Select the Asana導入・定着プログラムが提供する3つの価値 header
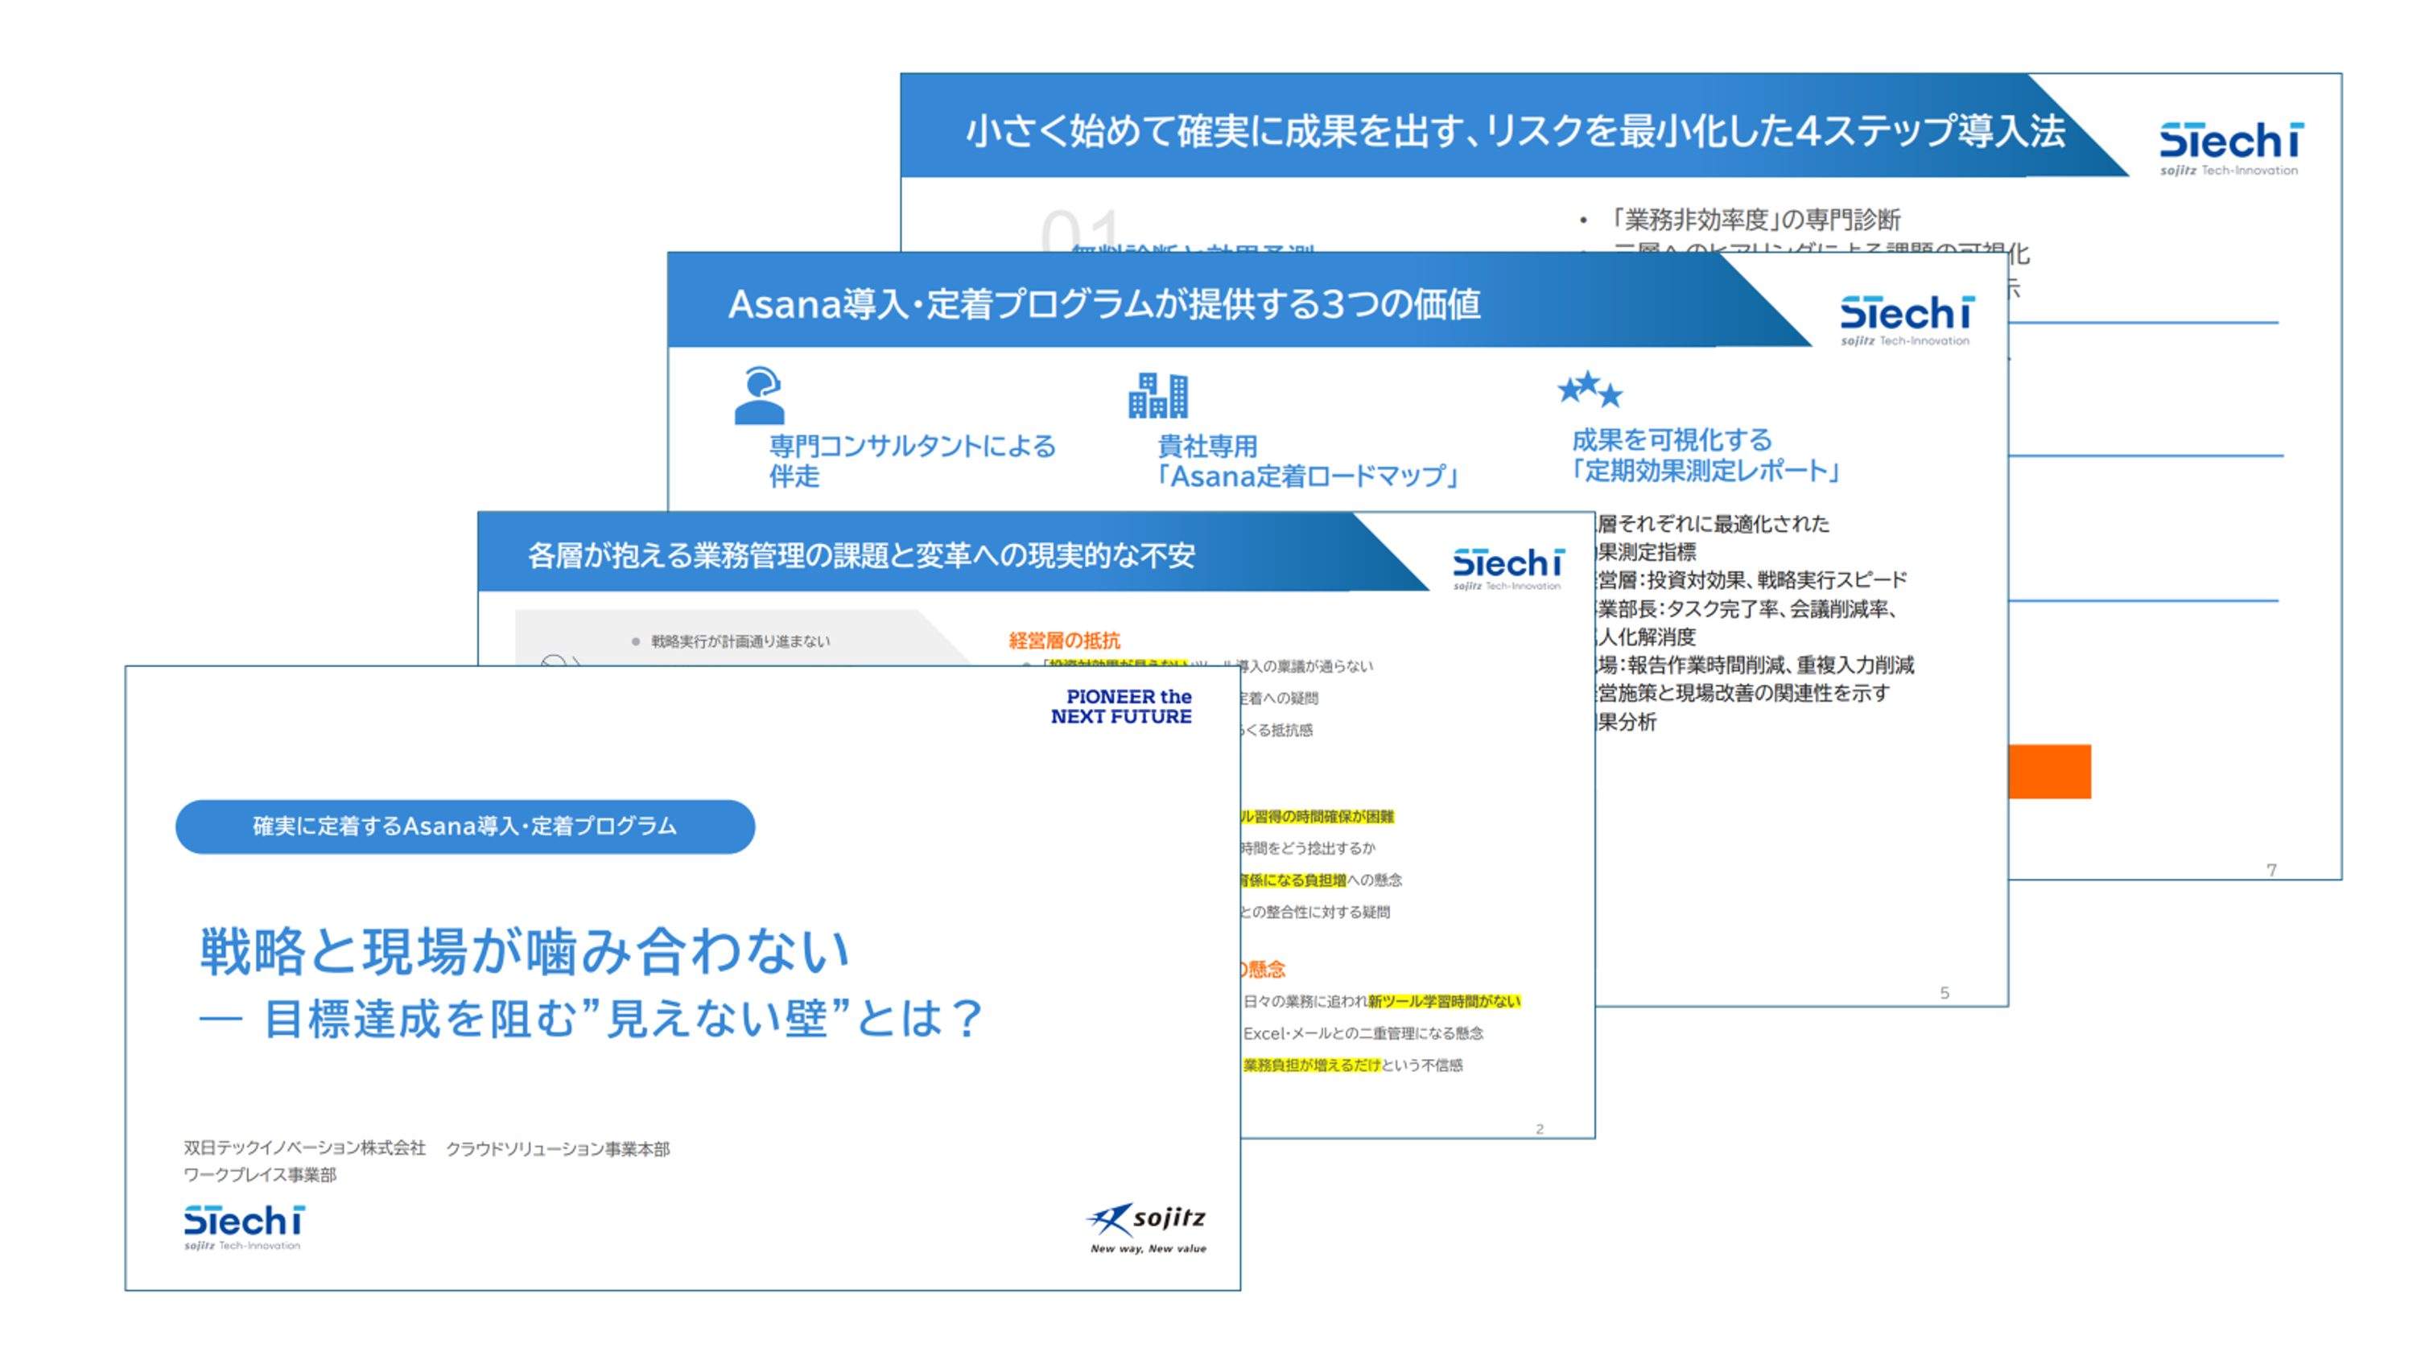The height and width of the screenshot is (1364, 2425). 1104,304
